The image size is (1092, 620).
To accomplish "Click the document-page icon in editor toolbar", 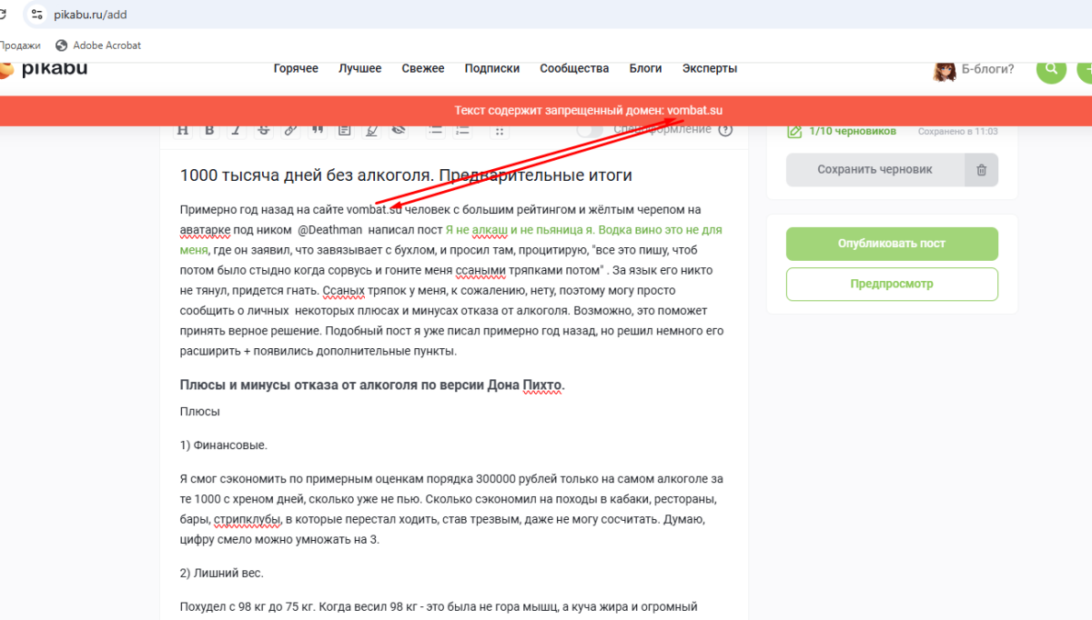I will (344, 131).
